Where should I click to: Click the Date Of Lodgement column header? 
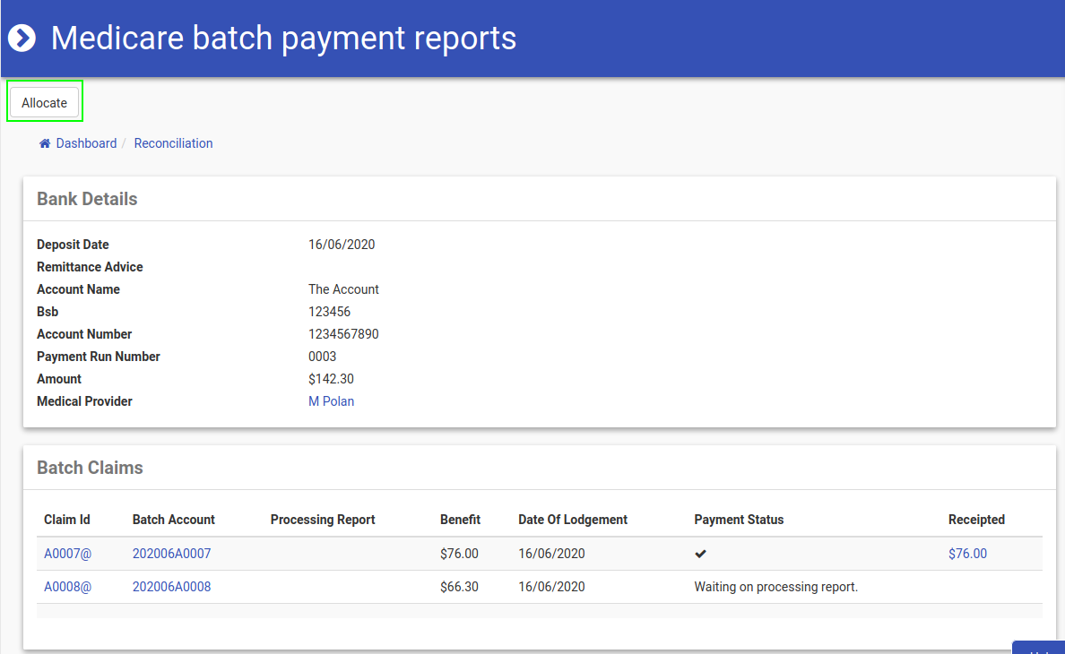pyautogui.click(x=573, y=520)
